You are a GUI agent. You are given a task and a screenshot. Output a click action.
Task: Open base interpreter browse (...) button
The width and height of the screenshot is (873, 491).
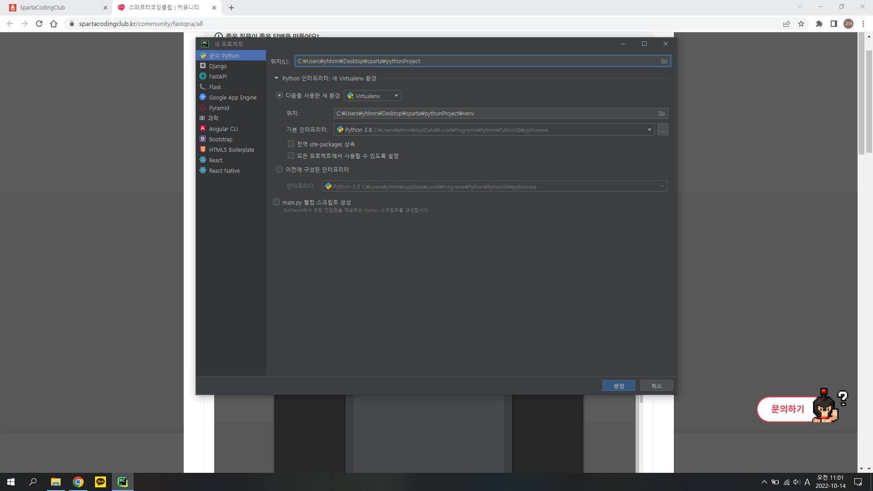[663, 130]
